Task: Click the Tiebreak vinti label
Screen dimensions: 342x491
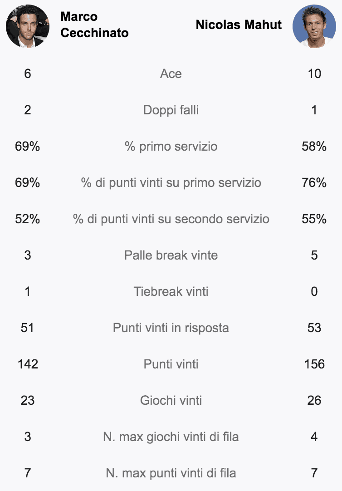Action: tap(171, 291)
